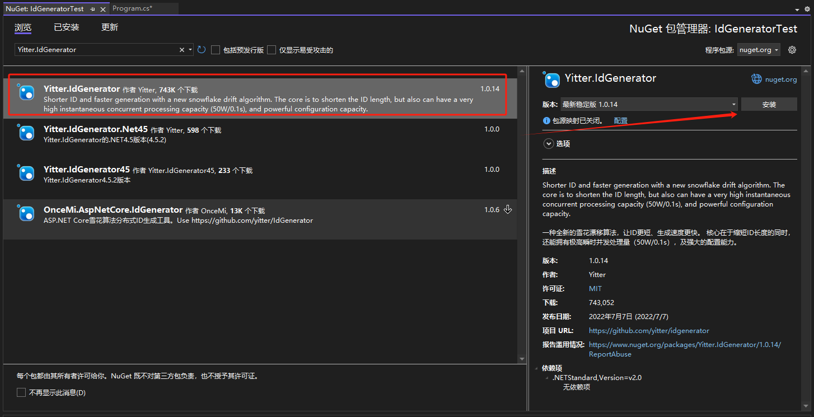This screenshot has width=814, height=417.
Task: Switch to the 更新 tab
Action: tap(110, 27)
